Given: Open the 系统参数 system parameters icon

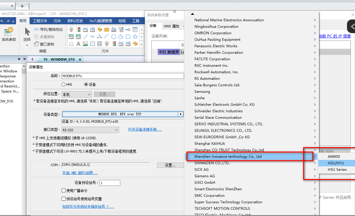Looking at the screenshot, I should (x=9, y=34).
